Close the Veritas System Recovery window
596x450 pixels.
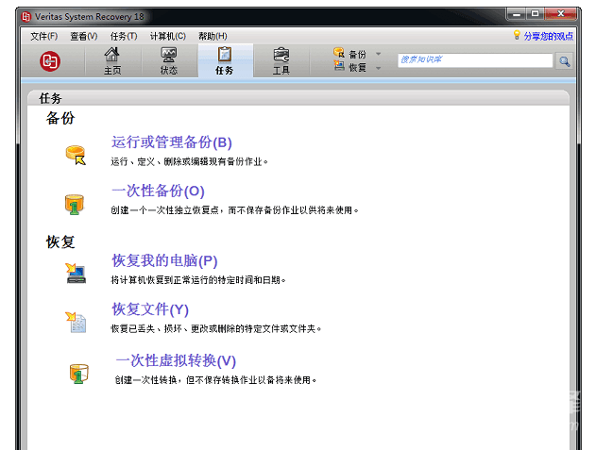pyautogui.click(x=560, y=14)
